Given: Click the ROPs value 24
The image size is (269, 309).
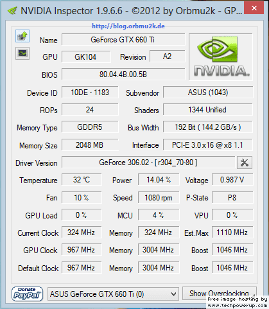Looking at the screenshot, I should point(90,110).
